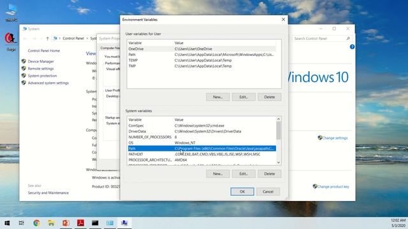Select the OS system variable row

click(x=201, y=142)
